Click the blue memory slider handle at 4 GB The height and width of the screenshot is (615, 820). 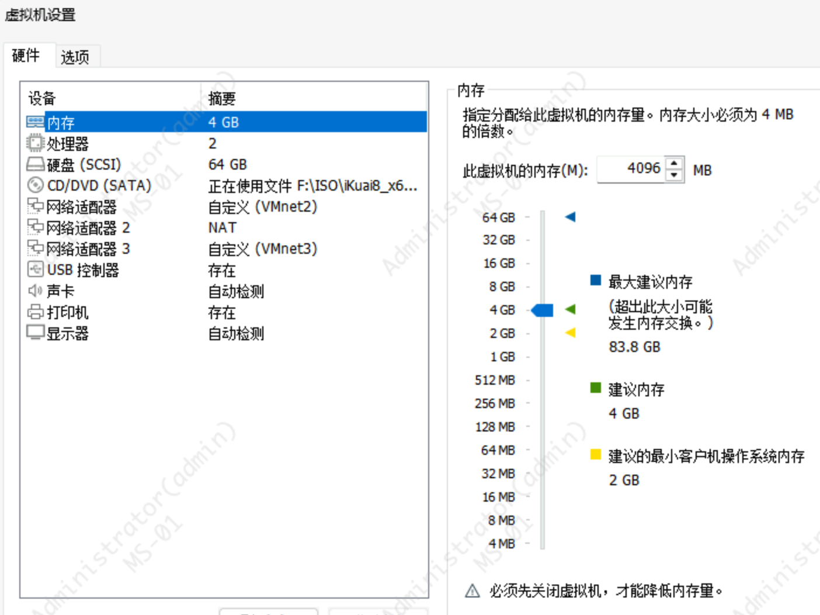(543, 310)
